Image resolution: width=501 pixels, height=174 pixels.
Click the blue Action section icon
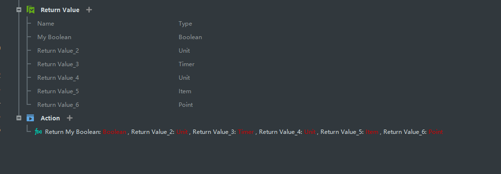30,118
